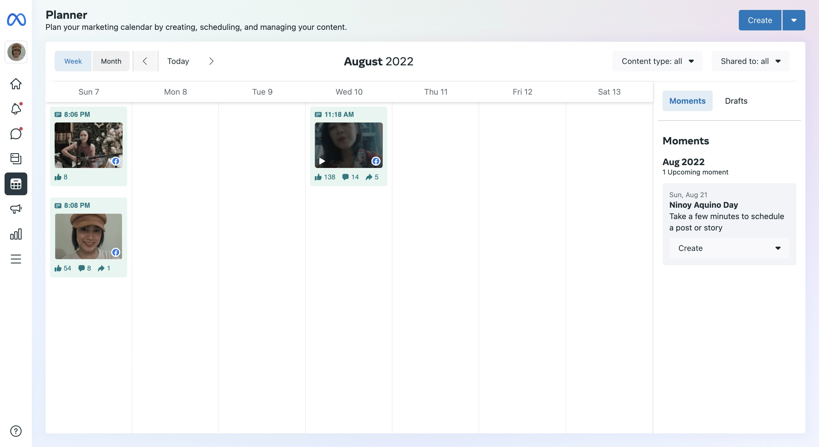Open the Insights bar chart icon
819x447 pixels.
click(16, 234)
